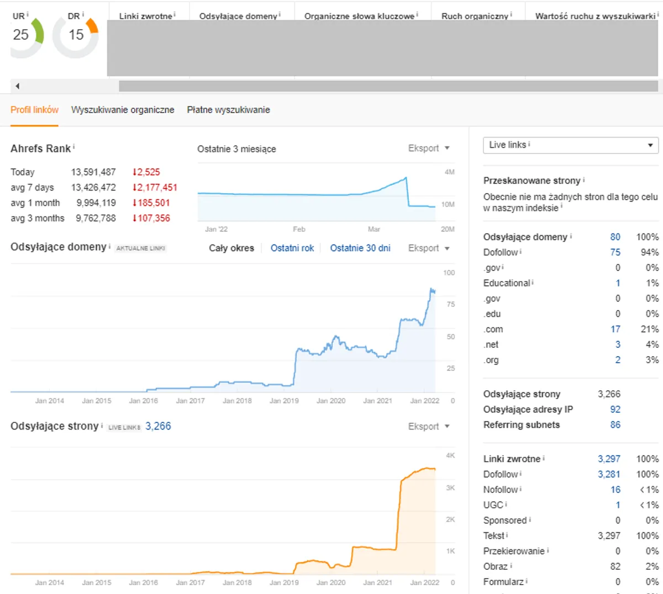The width and height of the screenshot is (663, 594).
Task: Click info icon beside Przeskanowane strony
Action: tap(584, 179)
